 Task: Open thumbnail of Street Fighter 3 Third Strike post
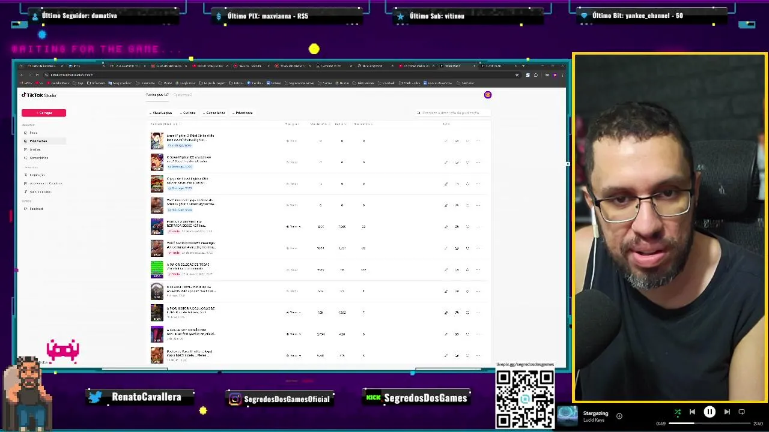pos(157,141)
